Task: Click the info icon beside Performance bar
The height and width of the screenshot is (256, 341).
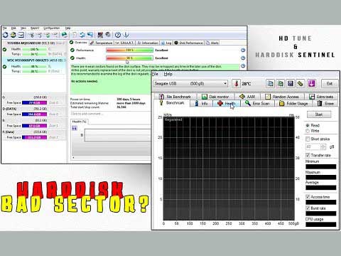Action: [x=243, y=50]
